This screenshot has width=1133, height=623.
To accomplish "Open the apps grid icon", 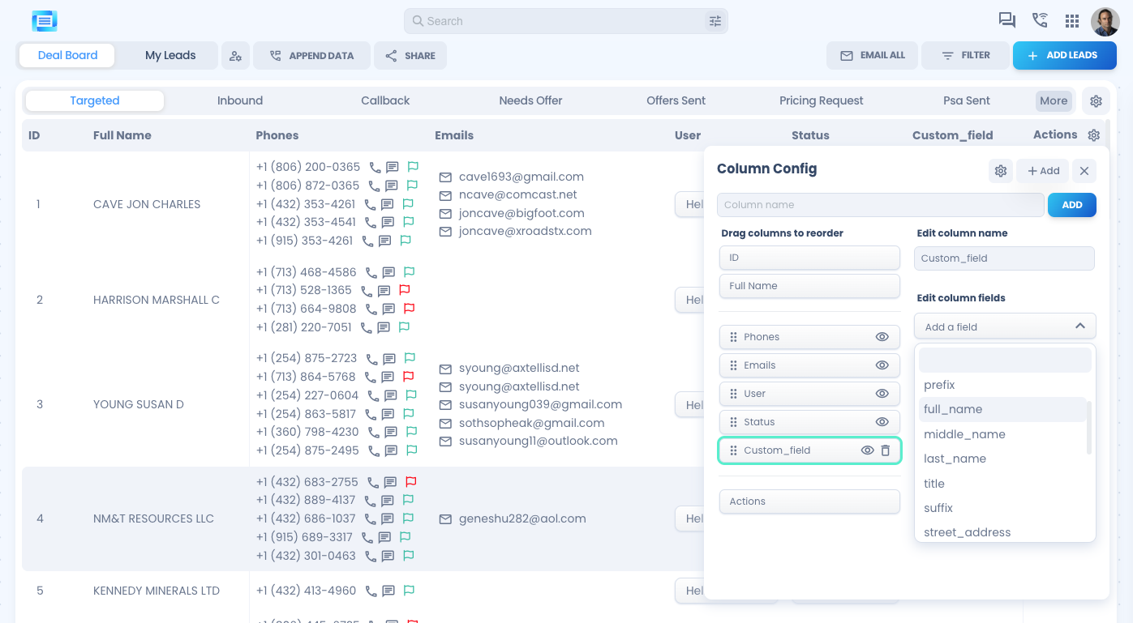I will click(x=1072, y=21).
